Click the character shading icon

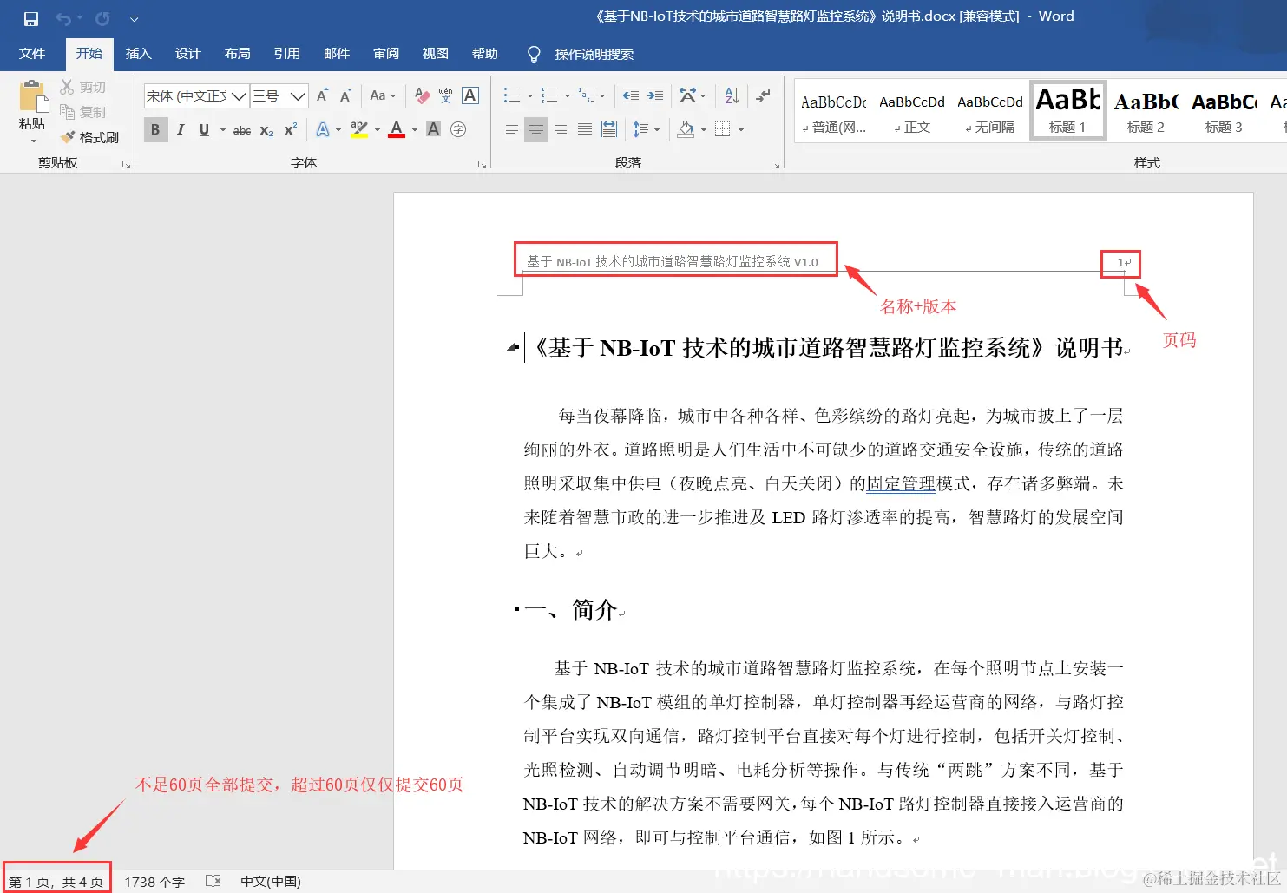434,129
